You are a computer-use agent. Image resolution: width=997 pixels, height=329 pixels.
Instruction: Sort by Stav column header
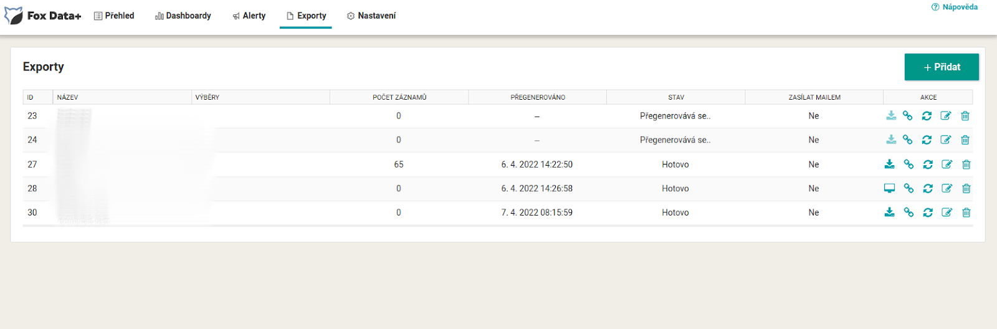676,97
